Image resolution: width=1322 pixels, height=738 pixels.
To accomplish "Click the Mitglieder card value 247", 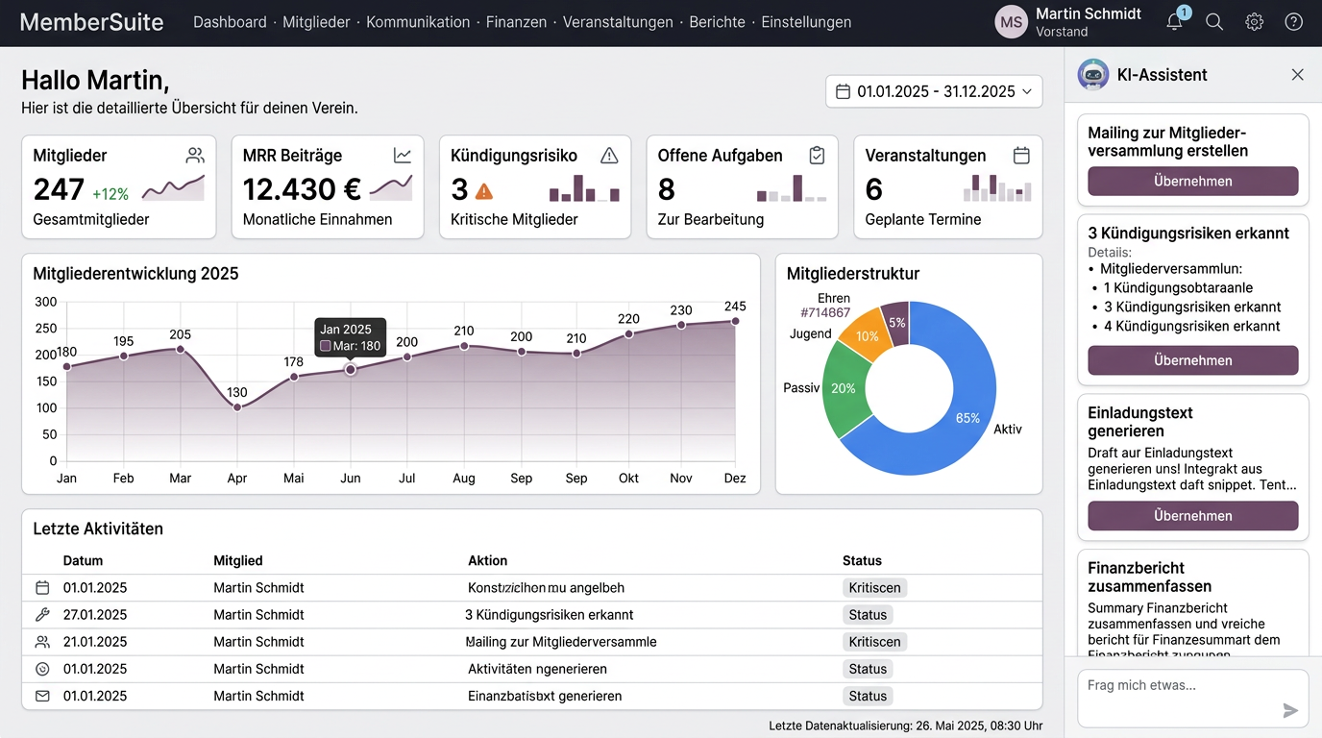I will pyautogui.click(x=59, y=189).
